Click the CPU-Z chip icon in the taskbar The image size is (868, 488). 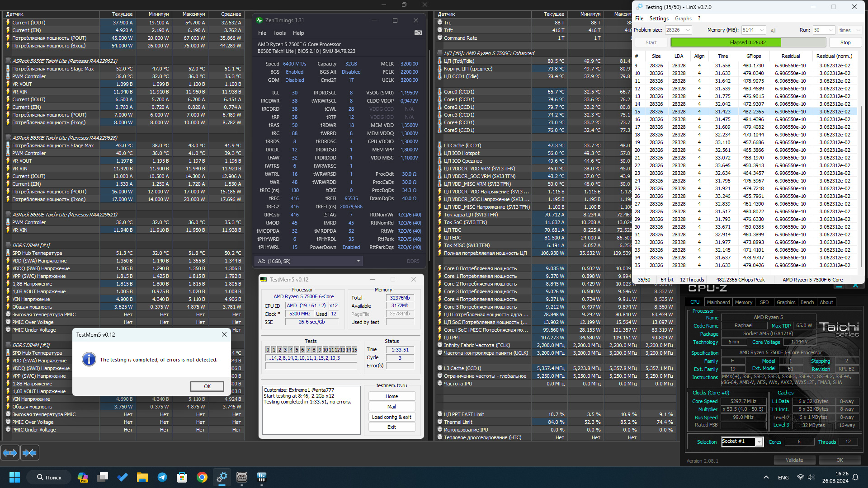point(242,477)
